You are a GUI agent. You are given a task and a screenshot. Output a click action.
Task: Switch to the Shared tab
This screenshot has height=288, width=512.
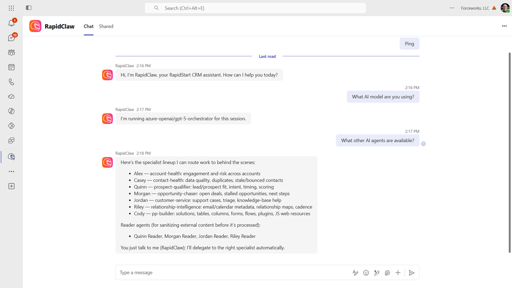(x=106, y=26)
